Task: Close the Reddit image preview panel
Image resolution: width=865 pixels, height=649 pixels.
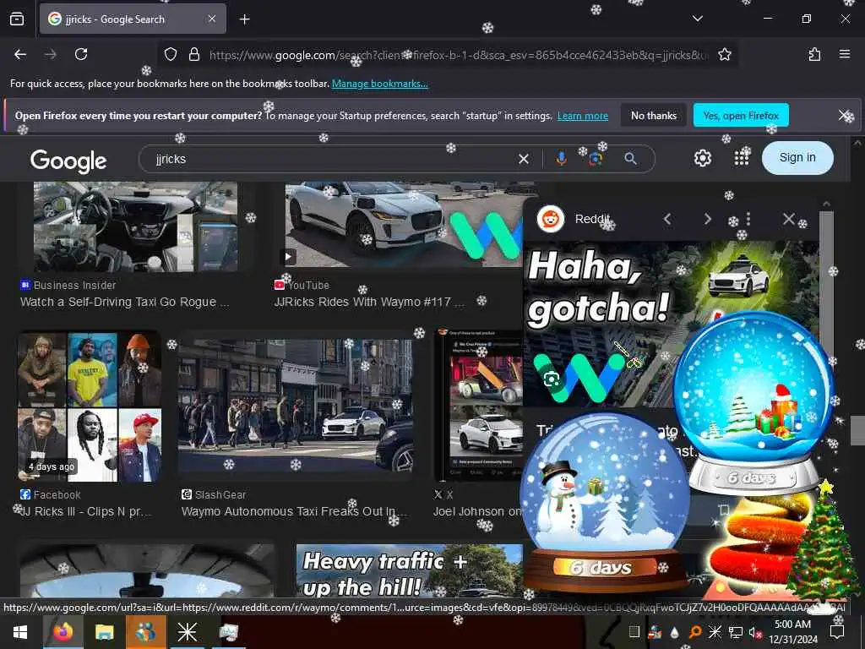Action: tap(789, 219)
